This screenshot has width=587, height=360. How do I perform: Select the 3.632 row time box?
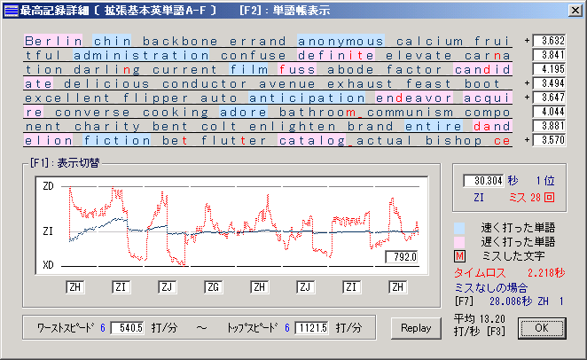click(x=549, y=41)
